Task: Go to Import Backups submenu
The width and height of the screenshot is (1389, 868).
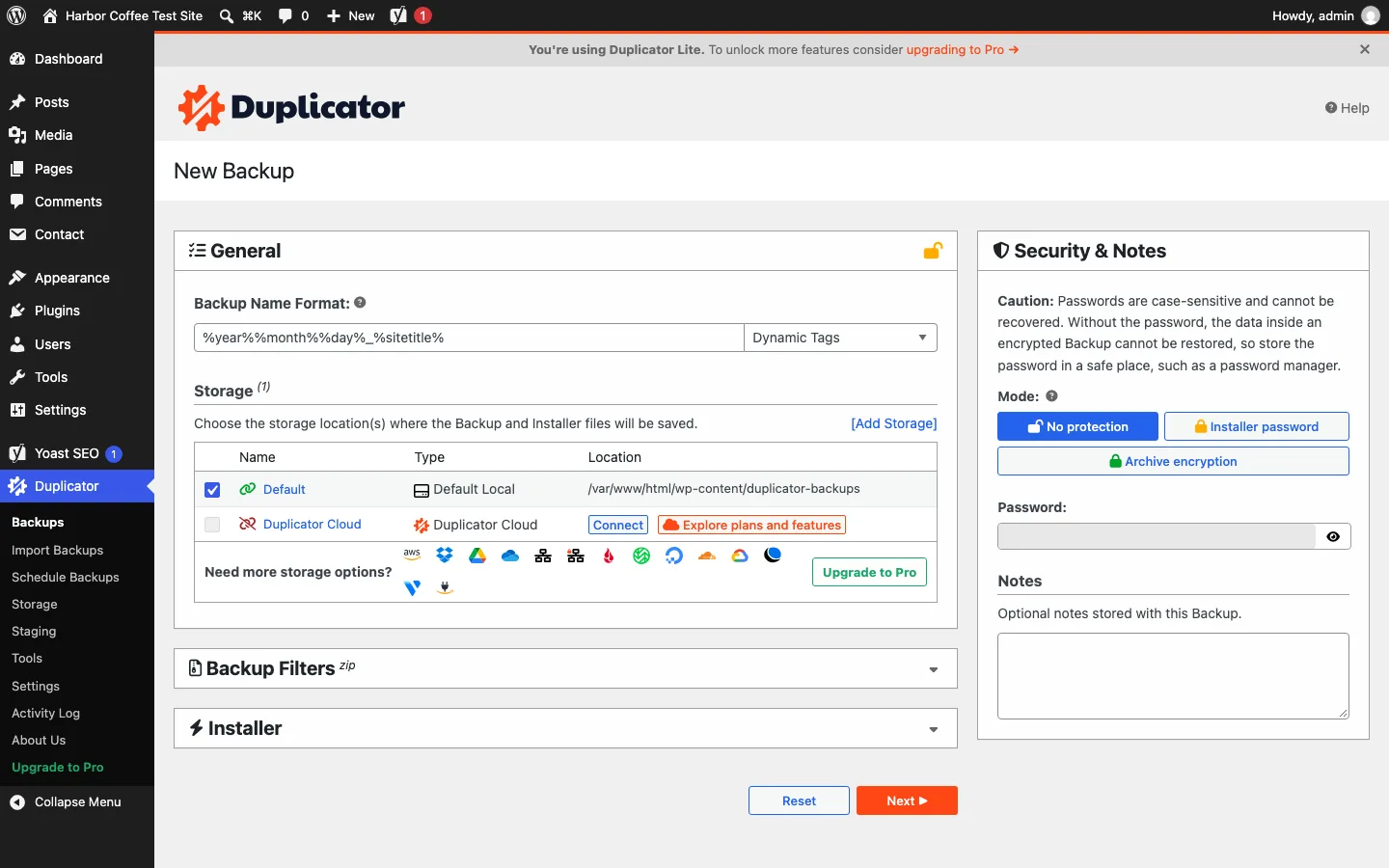Action: click(x=57, y=550)
